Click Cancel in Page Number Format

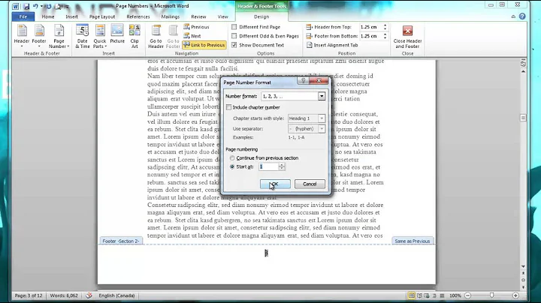pyautogui.click(x=310, y=184)
